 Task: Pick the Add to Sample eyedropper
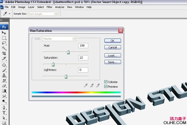tap(92, 85)
